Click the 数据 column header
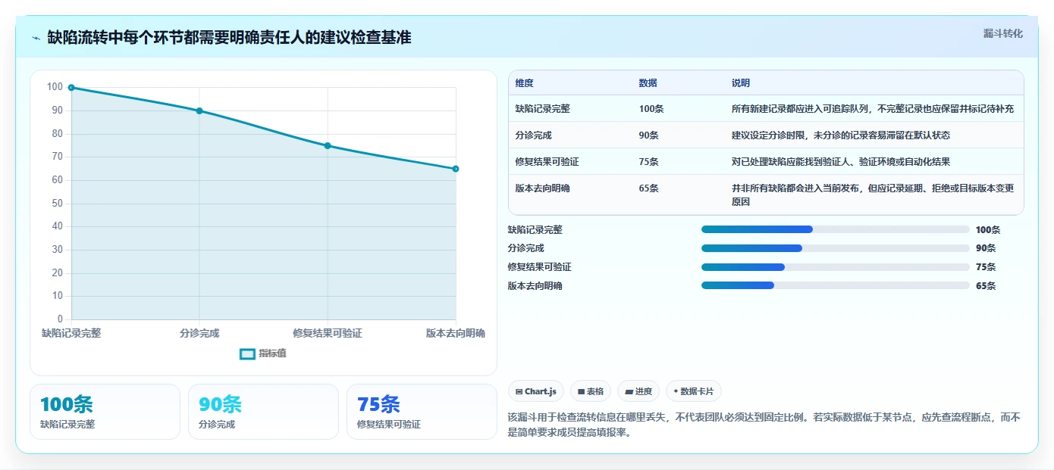This screenshot has height=470, width=1054. [x=648, y=83]
